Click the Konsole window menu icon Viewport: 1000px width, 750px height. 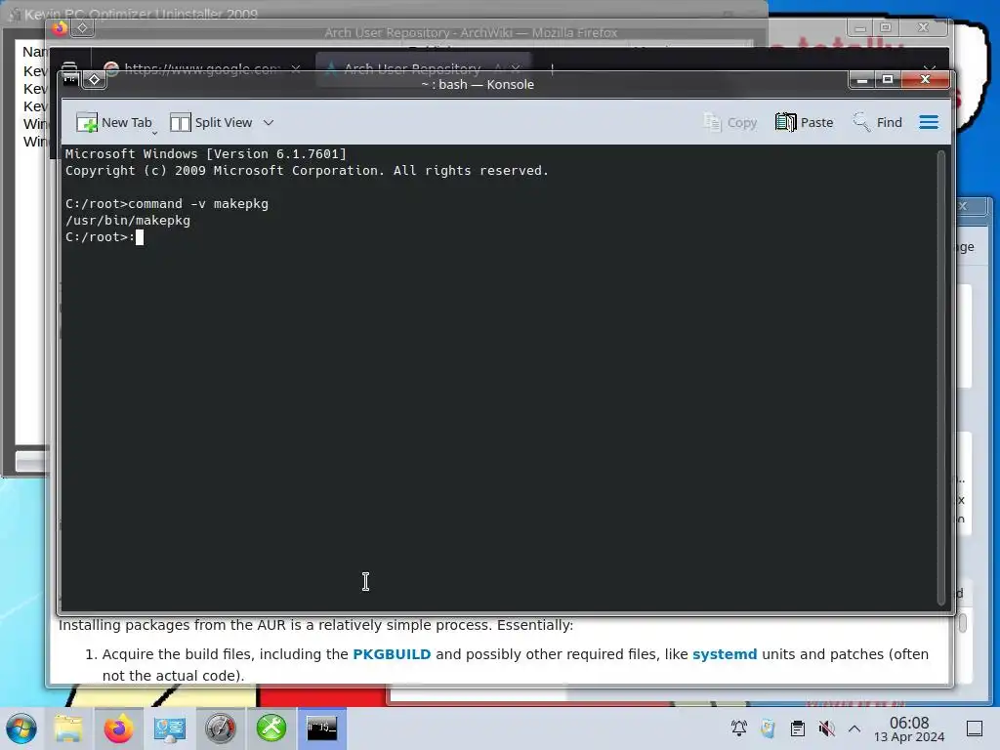(x=70, y=79)
